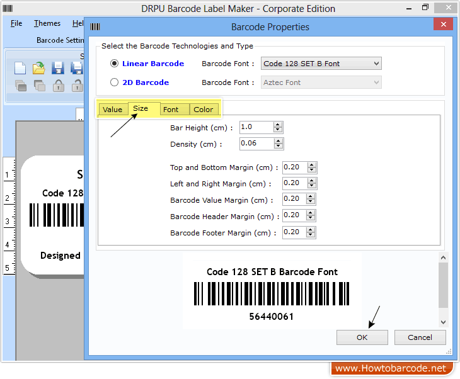Viewport: 460px width, 379px height.
Task: Increase Barcode Header Margin
Action: coord(311,213)
